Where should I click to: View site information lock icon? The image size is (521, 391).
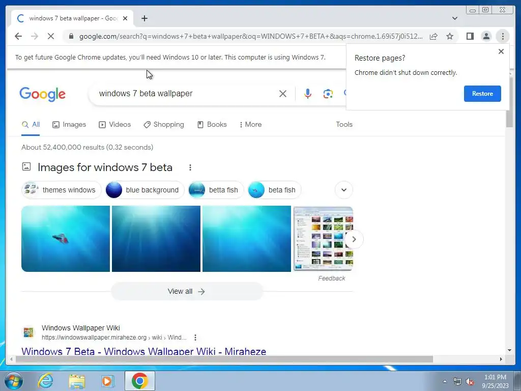(x=71, y=36)
